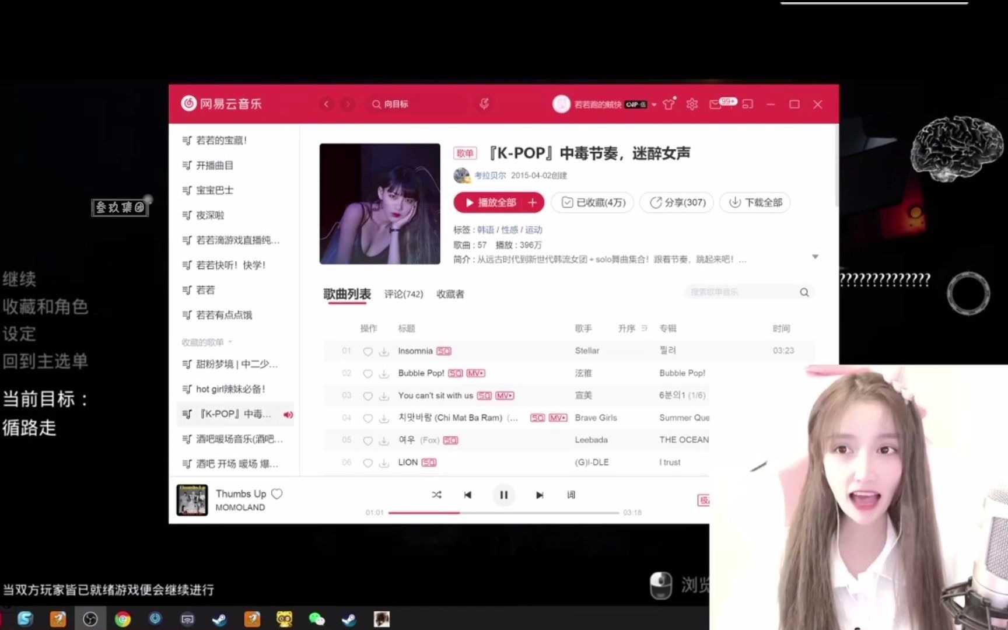Screen dimensions: 1008x630
Task: Click the 性感 tag link
Action: click(510, 230)
